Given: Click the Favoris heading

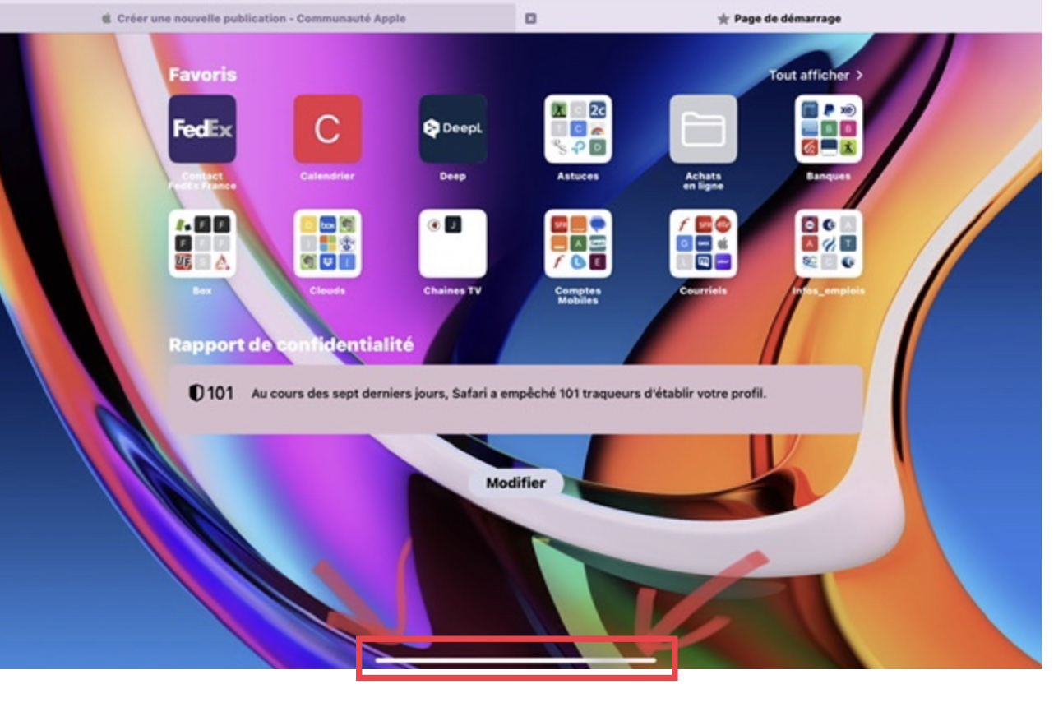Looking at the screenshot, I should 202,75.
